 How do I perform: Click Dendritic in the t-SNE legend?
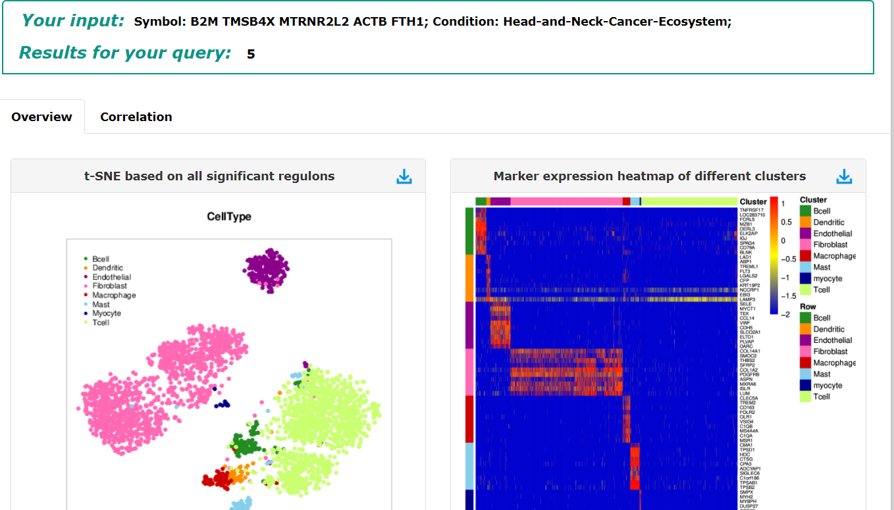click(108, 268)
